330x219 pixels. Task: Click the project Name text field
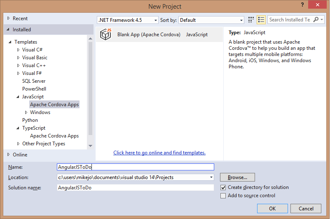(136, 167)
